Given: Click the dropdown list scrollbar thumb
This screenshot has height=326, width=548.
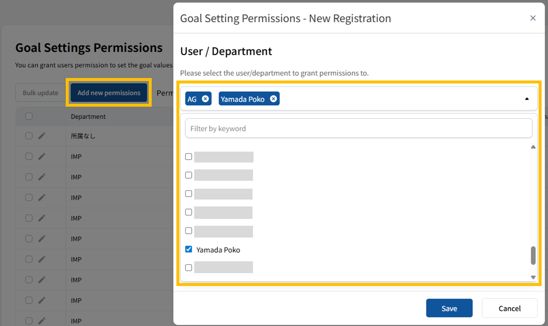Looking at the screenshot, I should click(x=533, y=255).
